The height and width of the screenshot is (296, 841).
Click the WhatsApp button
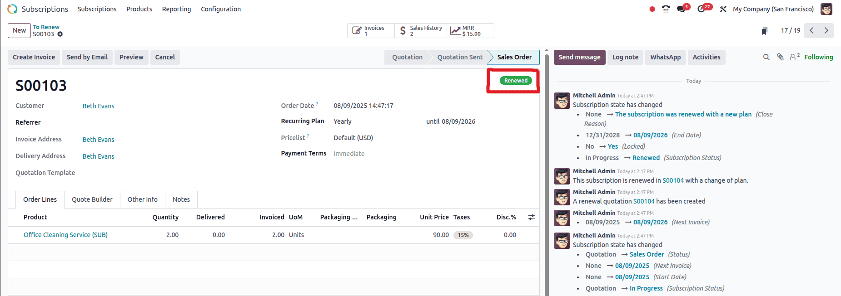coord(665,57)
